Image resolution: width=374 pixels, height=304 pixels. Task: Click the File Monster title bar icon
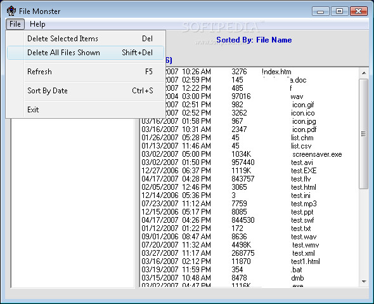pyautogui.click(x=11, y=11)
